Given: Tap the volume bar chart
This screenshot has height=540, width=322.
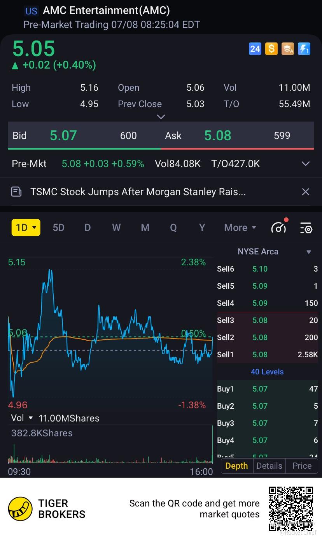Looking at the screenshot, I should click(x=110, y=444).
